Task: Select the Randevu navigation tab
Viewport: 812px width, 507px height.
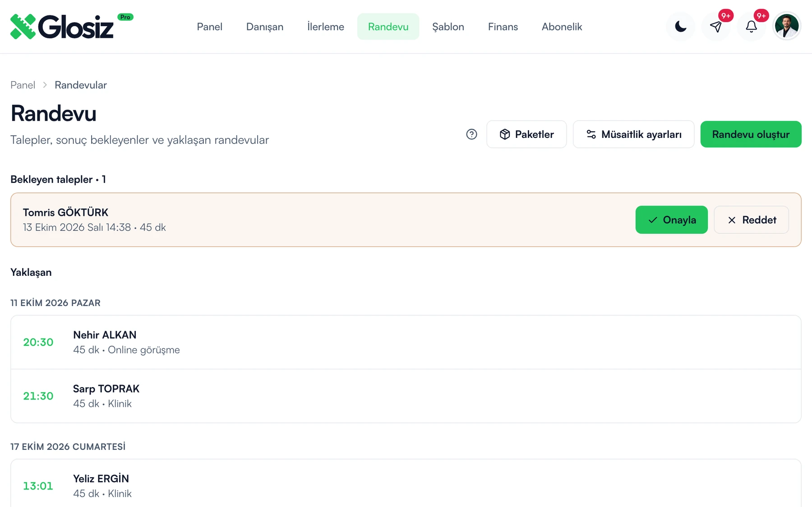Action: 388,27
